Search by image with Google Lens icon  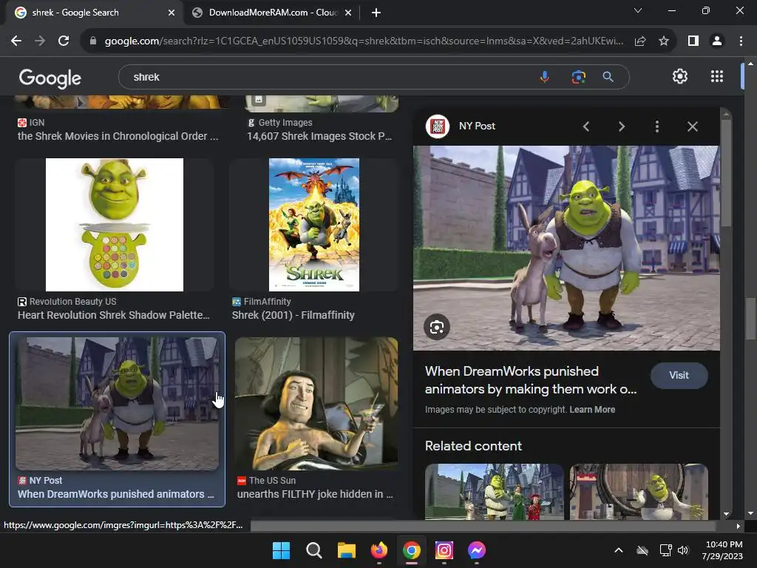(578, 77)
